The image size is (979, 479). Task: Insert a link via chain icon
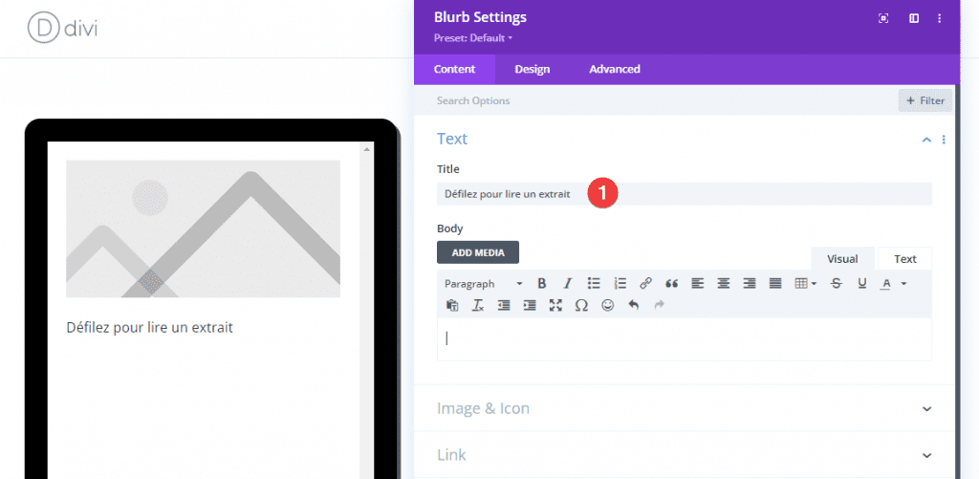(645, 284)
